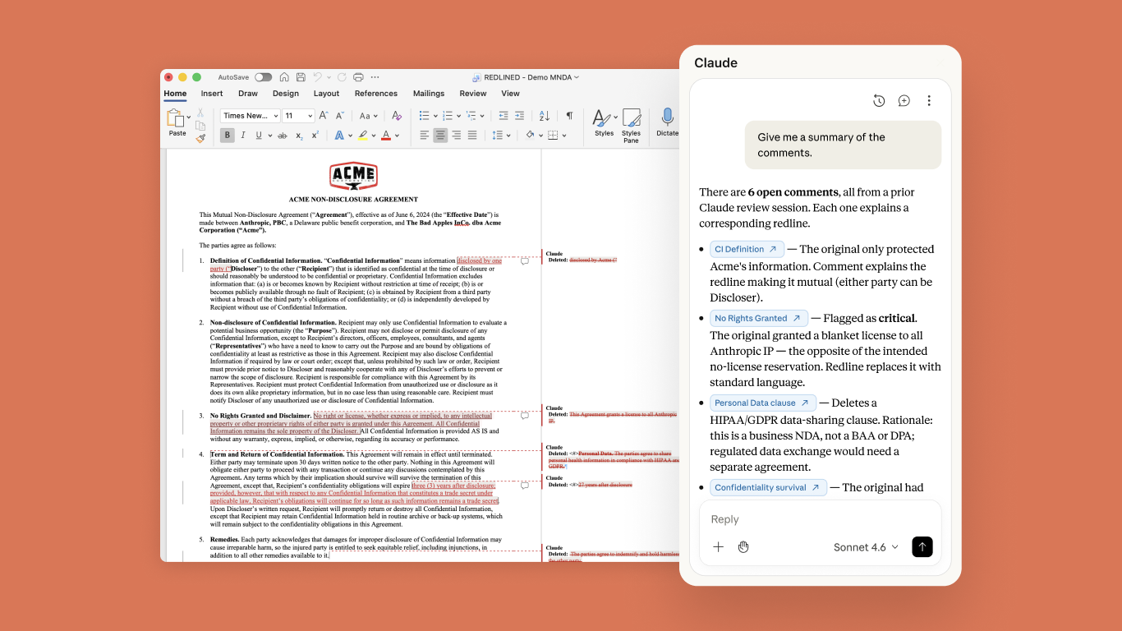Open the CI Definition comment link

747,249
